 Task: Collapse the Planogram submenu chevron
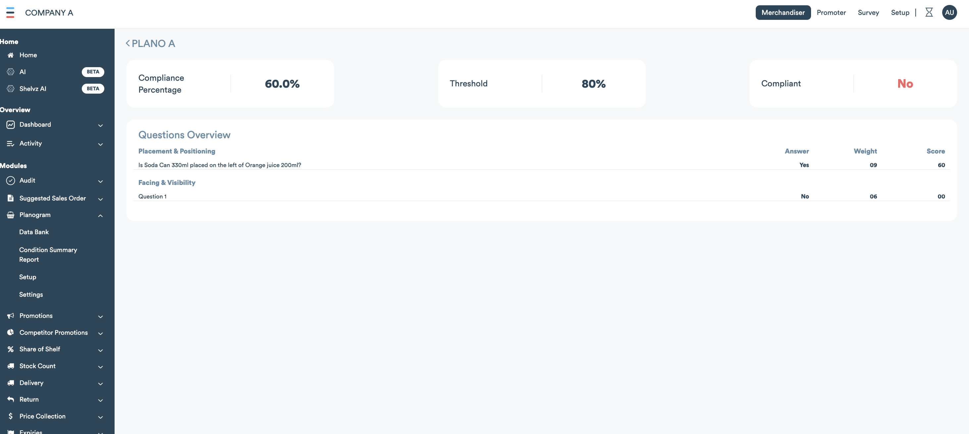pos(100,216)
